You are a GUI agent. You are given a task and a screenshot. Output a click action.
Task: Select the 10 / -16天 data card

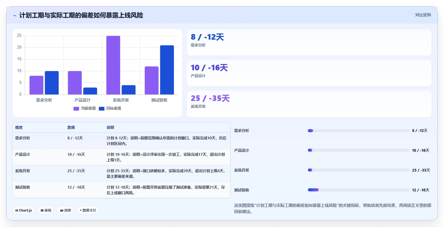coord(309,73)
